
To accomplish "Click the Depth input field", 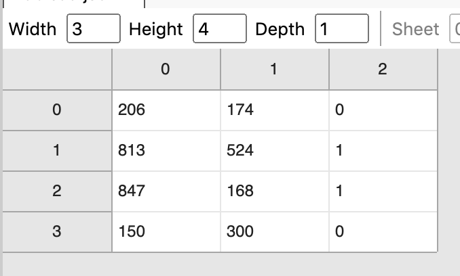I will (342, 28).
